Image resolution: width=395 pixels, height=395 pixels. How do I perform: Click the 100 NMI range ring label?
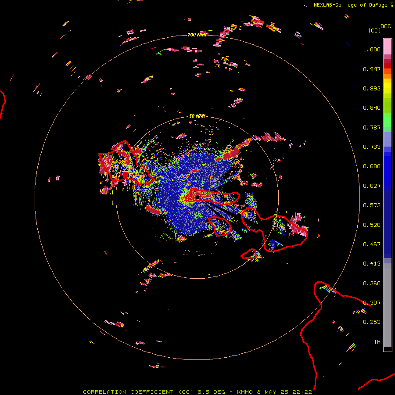(x=197, y=35)
